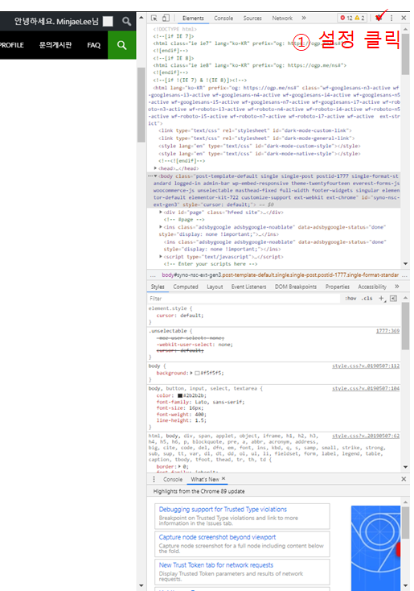Image resolution: width=414 pixels, height=591 pixels.
Task: Click the -webkit-user-select none declaration
Action: point(195,345)
